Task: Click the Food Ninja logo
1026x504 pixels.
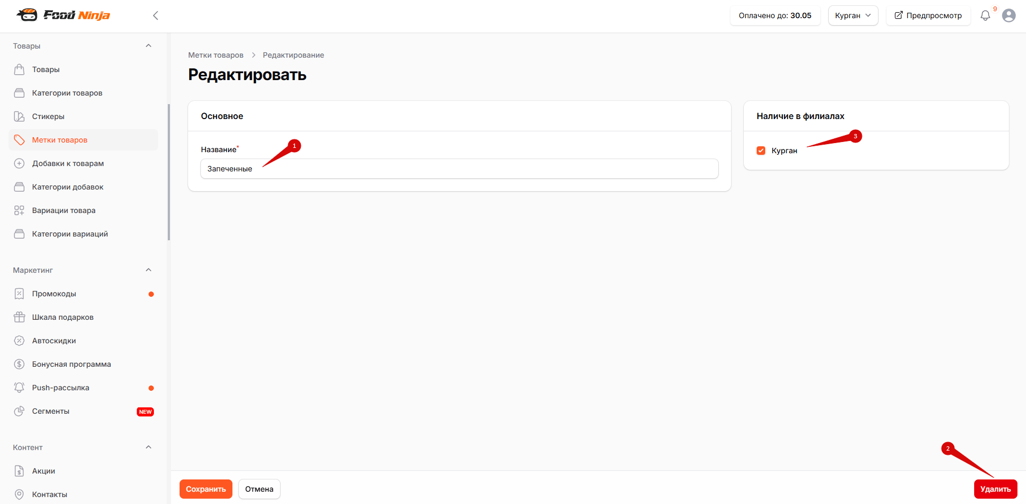Action: pos(63,15)
